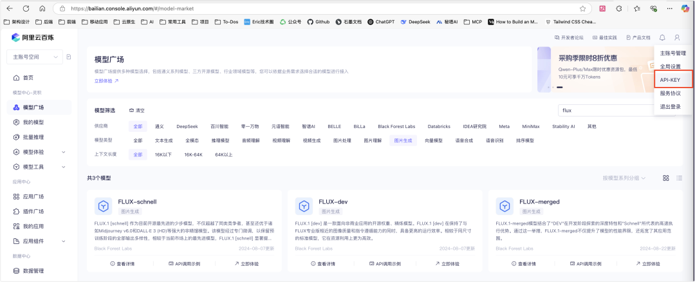Launch the Copilot icon in browser toolbar
The height and width of the screenshot is (282, 695).
pos(685,8)
